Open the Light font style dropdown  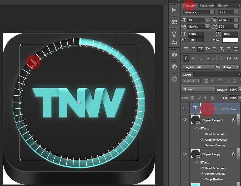tap(236, 12)
